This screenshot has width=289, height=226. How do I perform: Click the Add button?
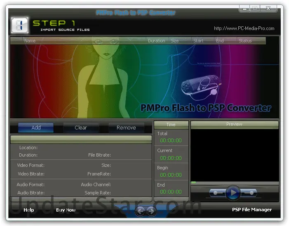(36, 127)
